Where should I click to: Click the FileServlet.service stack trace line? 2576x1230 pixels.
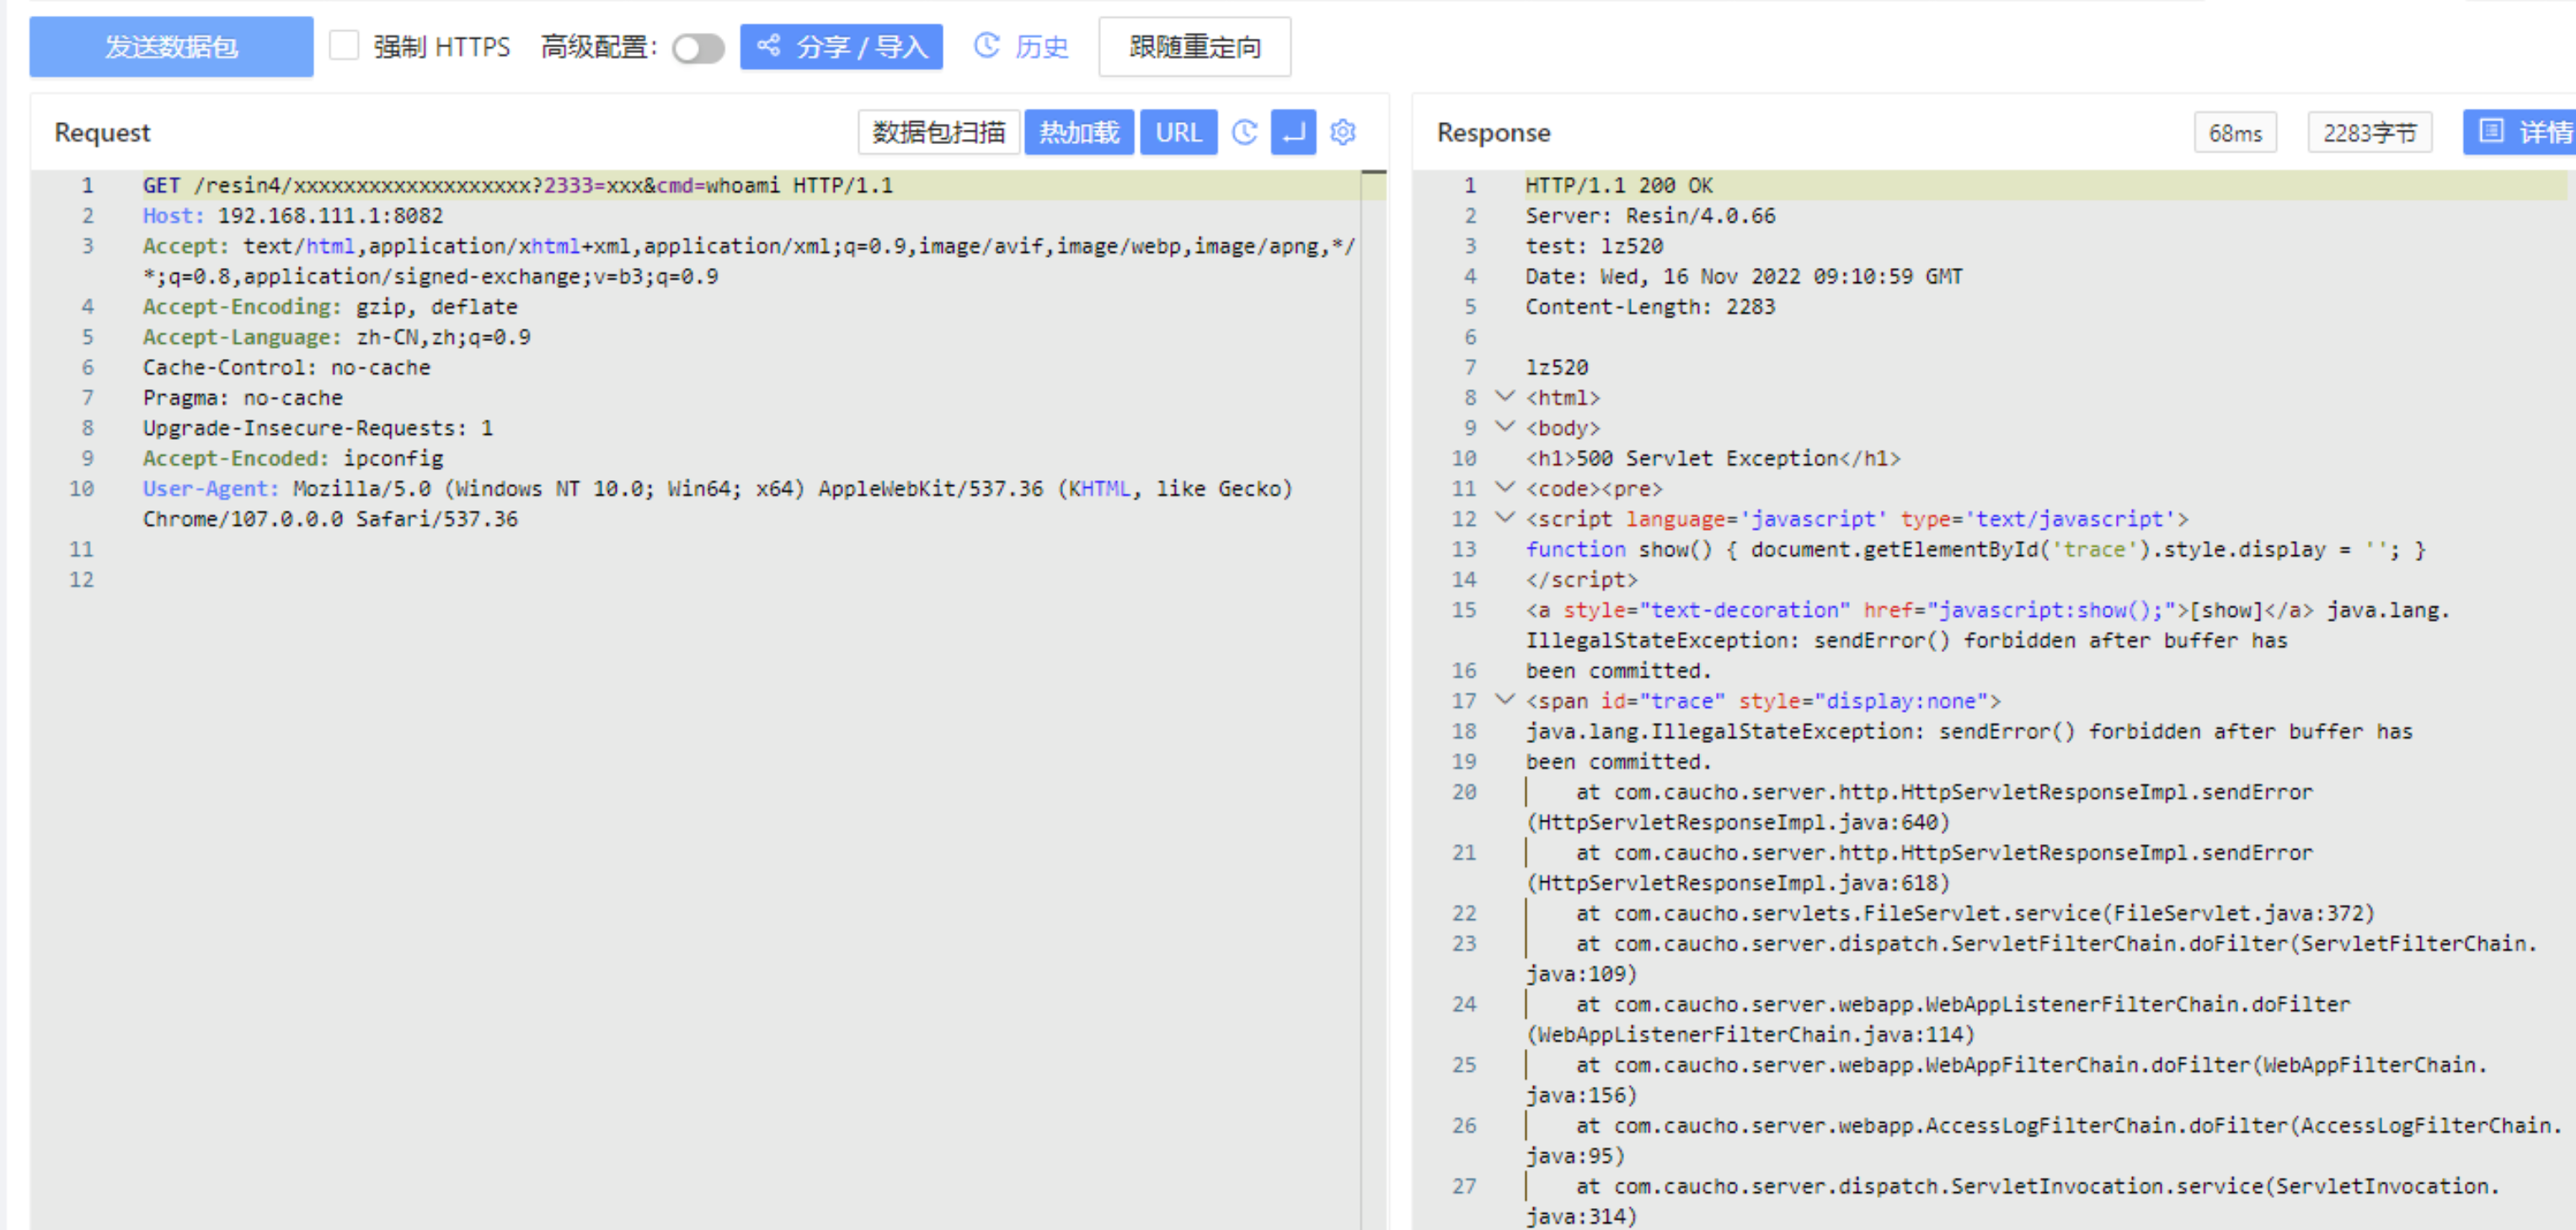coord(1975,913)
